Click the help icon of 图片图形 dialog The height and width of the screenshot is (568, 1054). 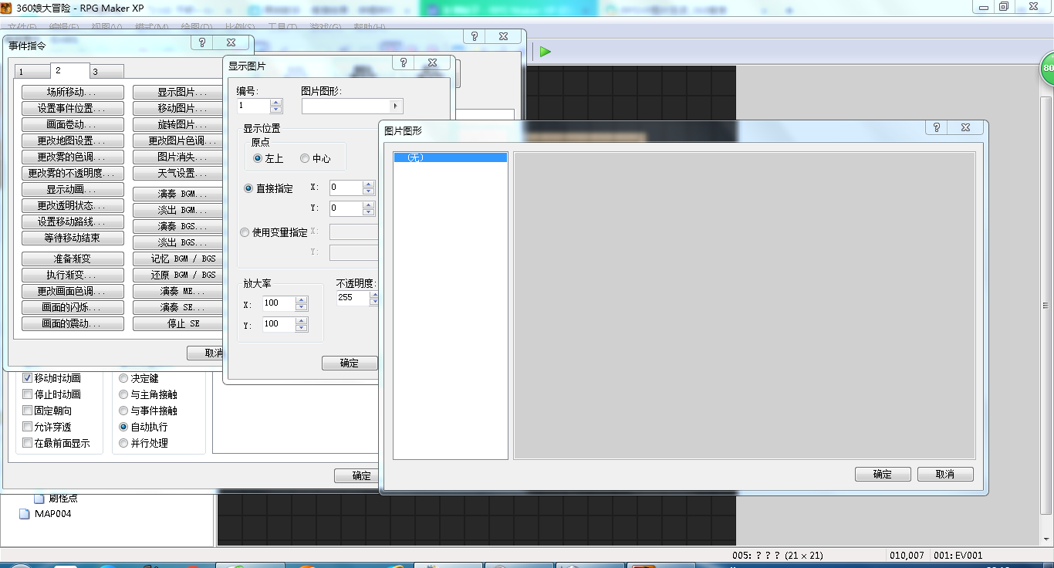(936, 127)
